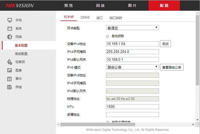The image size is (200, 134).
Task: Click the 物理地址 field
Action: pos(133,99)
